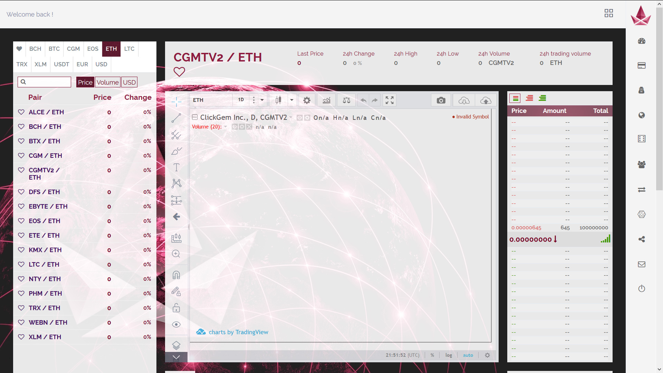Open candlestick chart style button
This screenshot has width=663, height=373.
pyautogui.click(x=278, y=100)
